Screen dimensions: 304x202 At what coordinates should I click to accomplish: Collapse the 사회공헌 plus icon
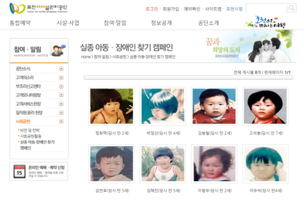[x=61, y=121]
